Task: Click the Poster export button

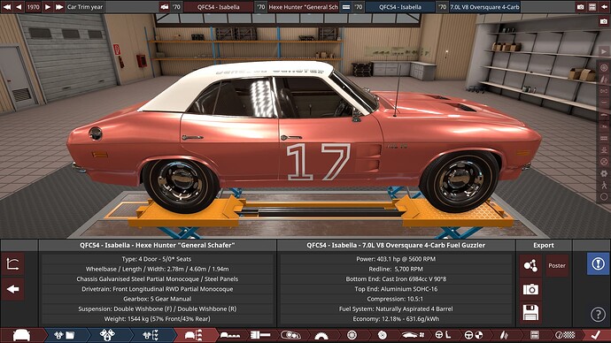Action: 557,265
